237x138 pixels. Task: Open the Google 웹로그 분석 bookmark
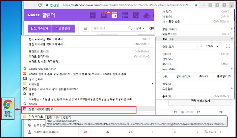click(88, 74)
